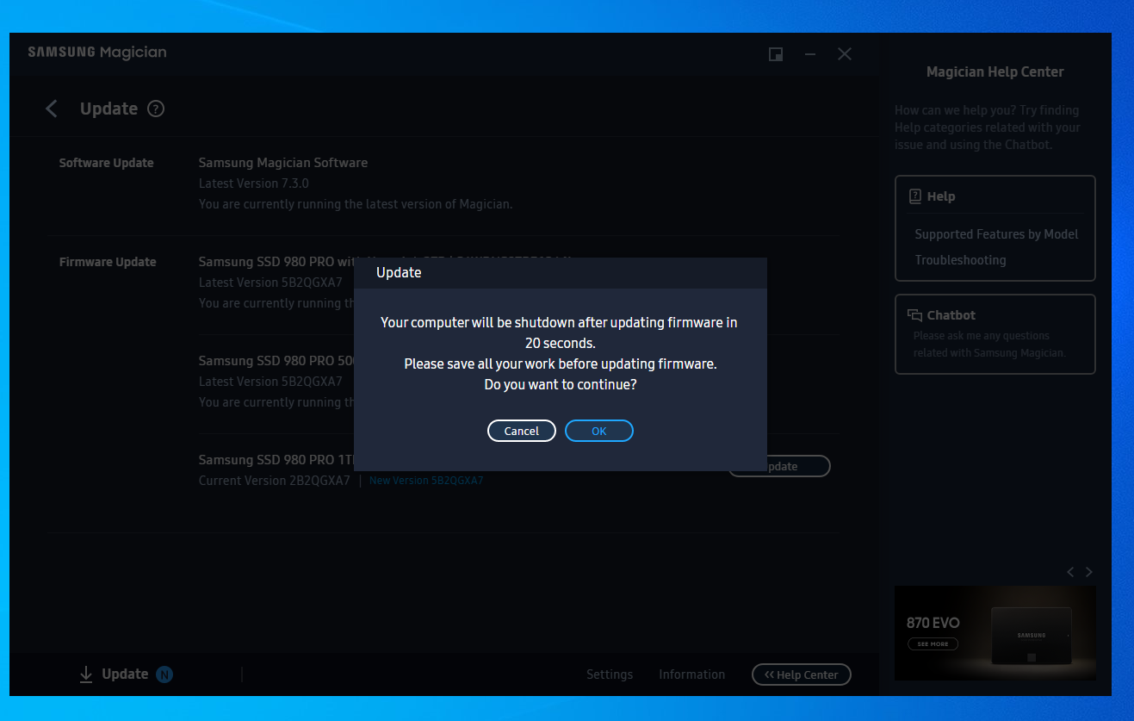This screenshot has height=721, width=1134.
Task: Collapse the Help Center panel button
Action: pos(802,674)
